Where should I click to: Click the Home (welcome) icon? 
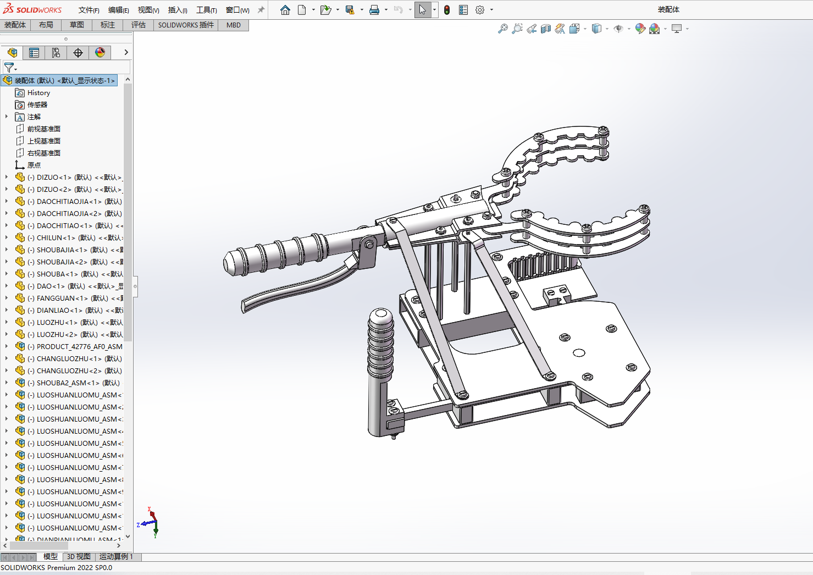[x=285, y=10]
